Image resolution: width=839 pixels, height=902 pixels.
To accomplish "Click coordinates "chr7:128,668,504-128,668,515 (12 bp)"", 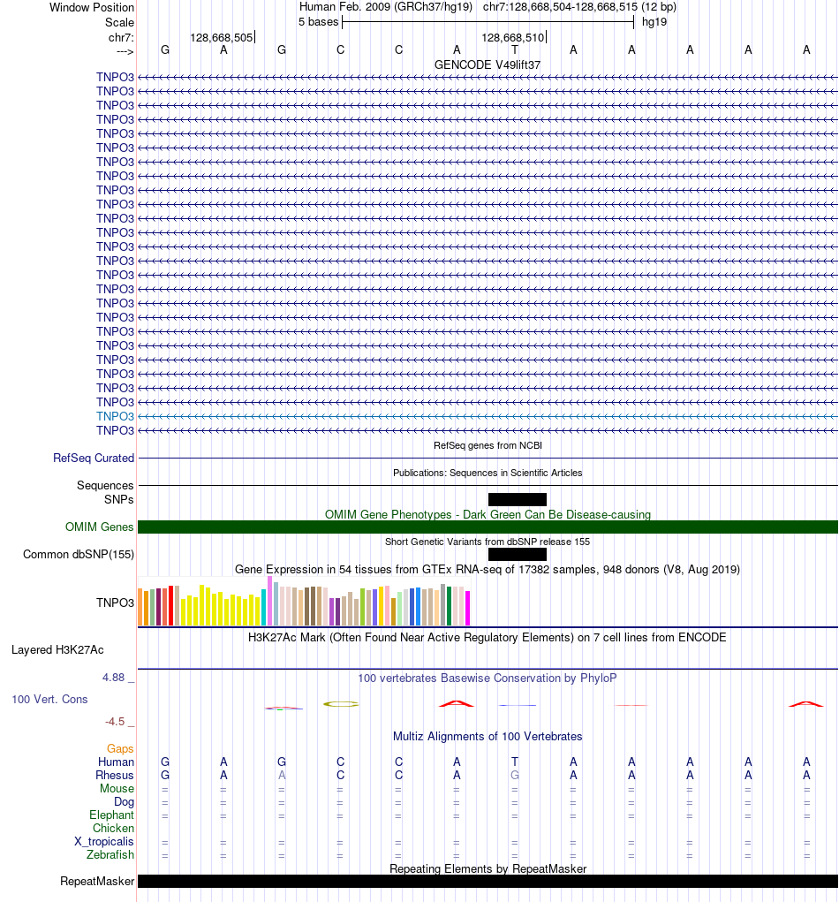I will [x=579, y=7].
